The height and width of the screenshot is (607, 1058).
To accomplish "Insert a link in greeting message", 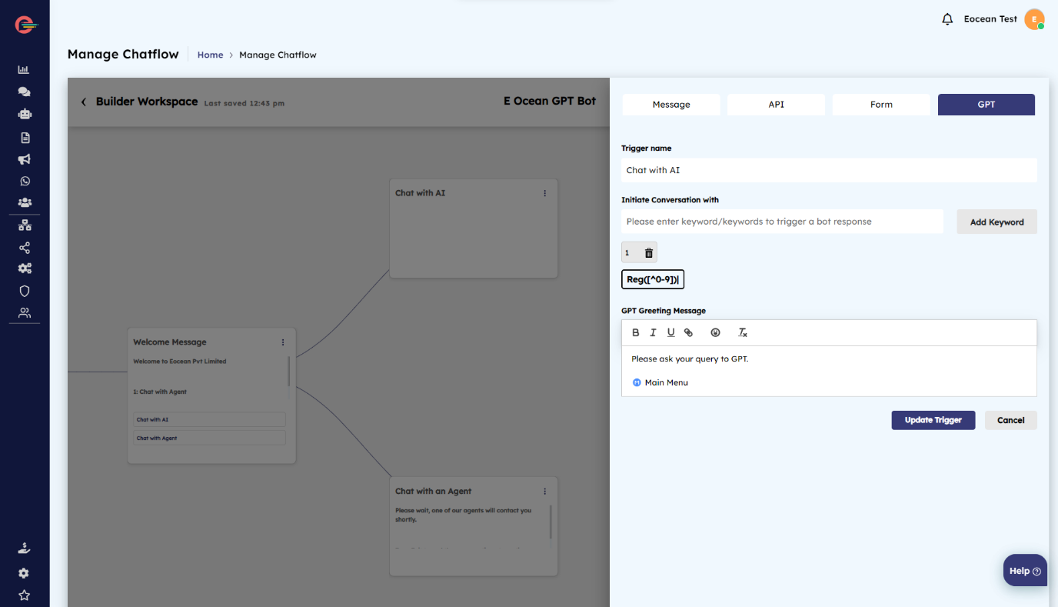I will tap(688, 332).
